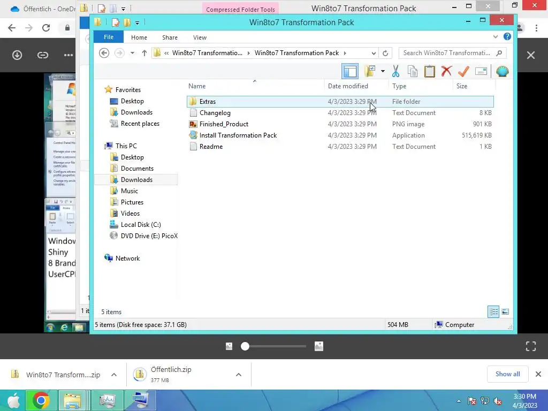Open Documents under This PC
The image size is (548, 411).
[137, 169]
